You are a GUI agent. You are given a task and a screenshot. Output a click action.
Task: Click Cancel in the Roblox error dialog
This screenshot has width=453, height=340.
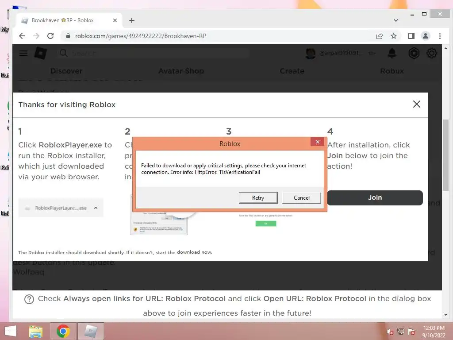301,198
